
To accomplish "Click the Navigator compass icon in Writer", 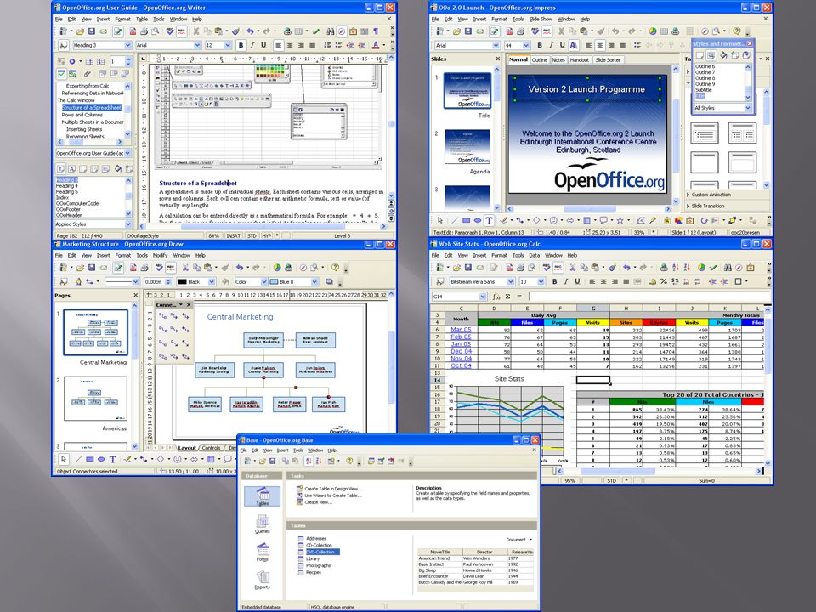I will point(342,31).
